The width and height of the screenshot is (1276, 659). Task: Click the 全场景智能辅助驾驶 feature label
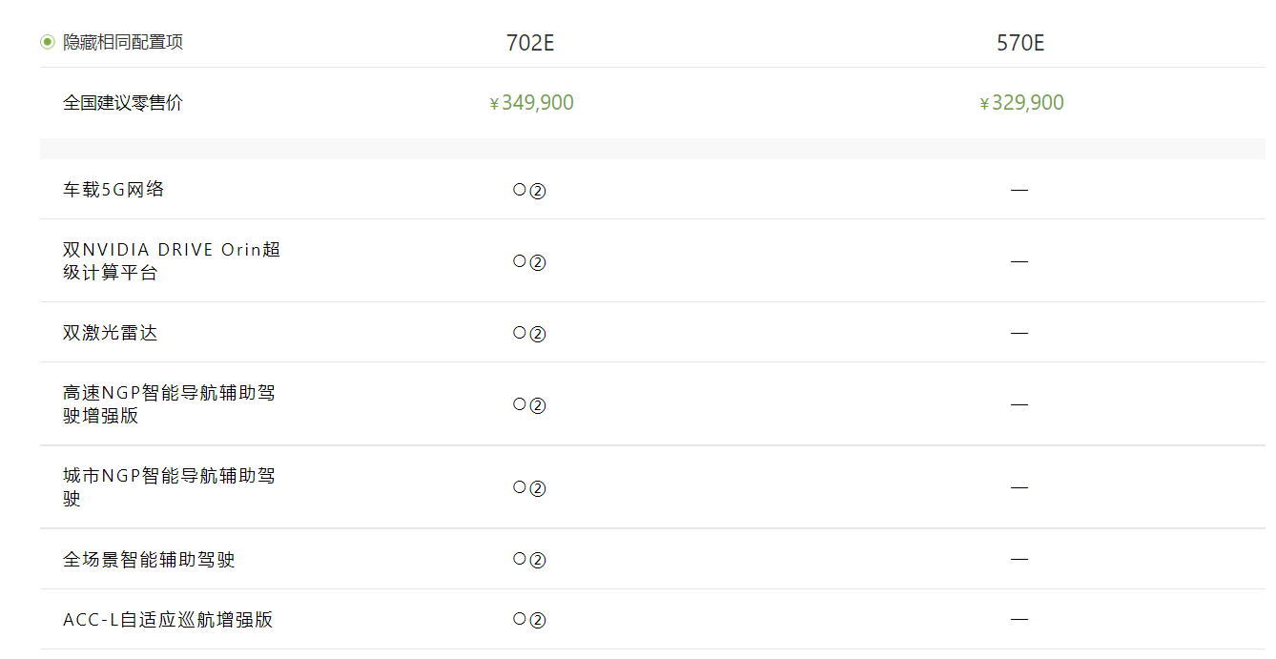pos(149,560)
